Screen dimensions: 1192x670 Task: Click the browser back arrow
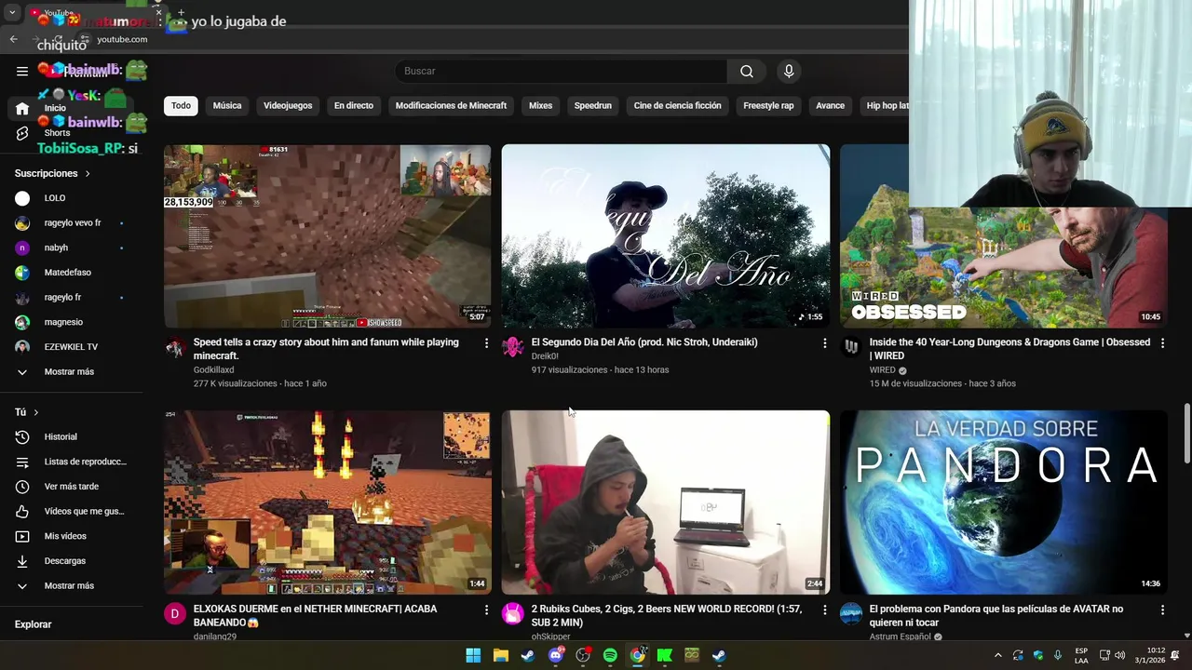13,39
